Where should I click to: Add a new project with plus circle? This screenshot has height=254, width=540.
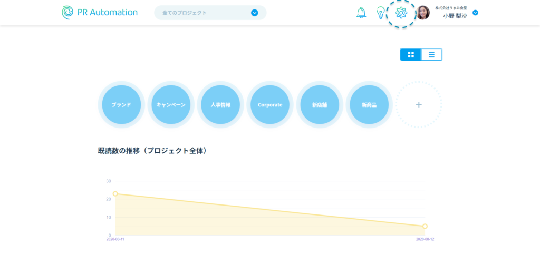pos(419,104)
